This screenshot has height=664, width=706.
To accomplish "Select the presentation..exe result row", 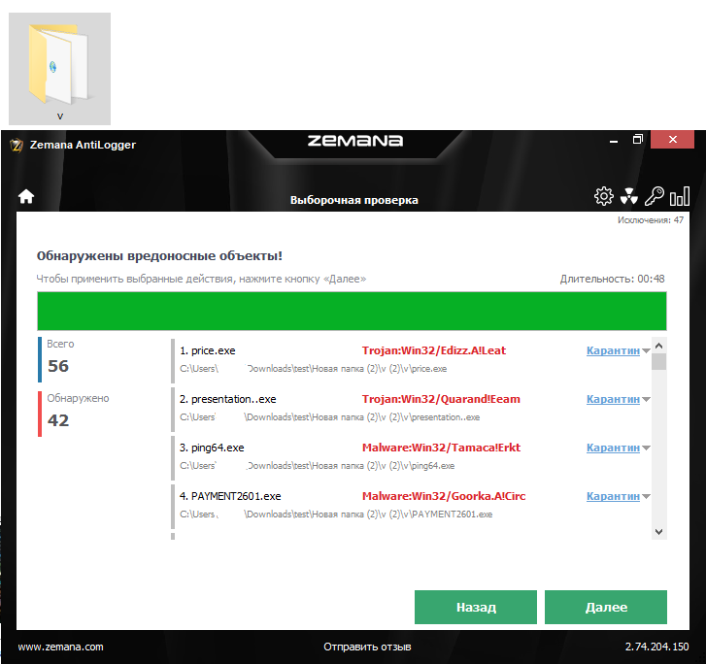I will pyautogui.click(x=411, y=409).
